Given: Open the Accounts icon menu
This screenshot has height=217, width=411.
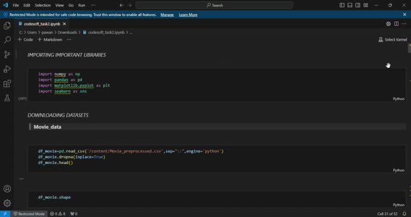Looking at the screenshot, I should coord(7,189).
